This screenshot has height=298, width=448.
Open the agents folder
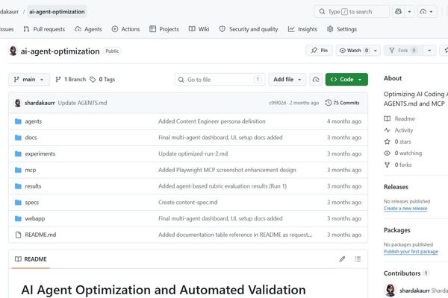(34, 121)
